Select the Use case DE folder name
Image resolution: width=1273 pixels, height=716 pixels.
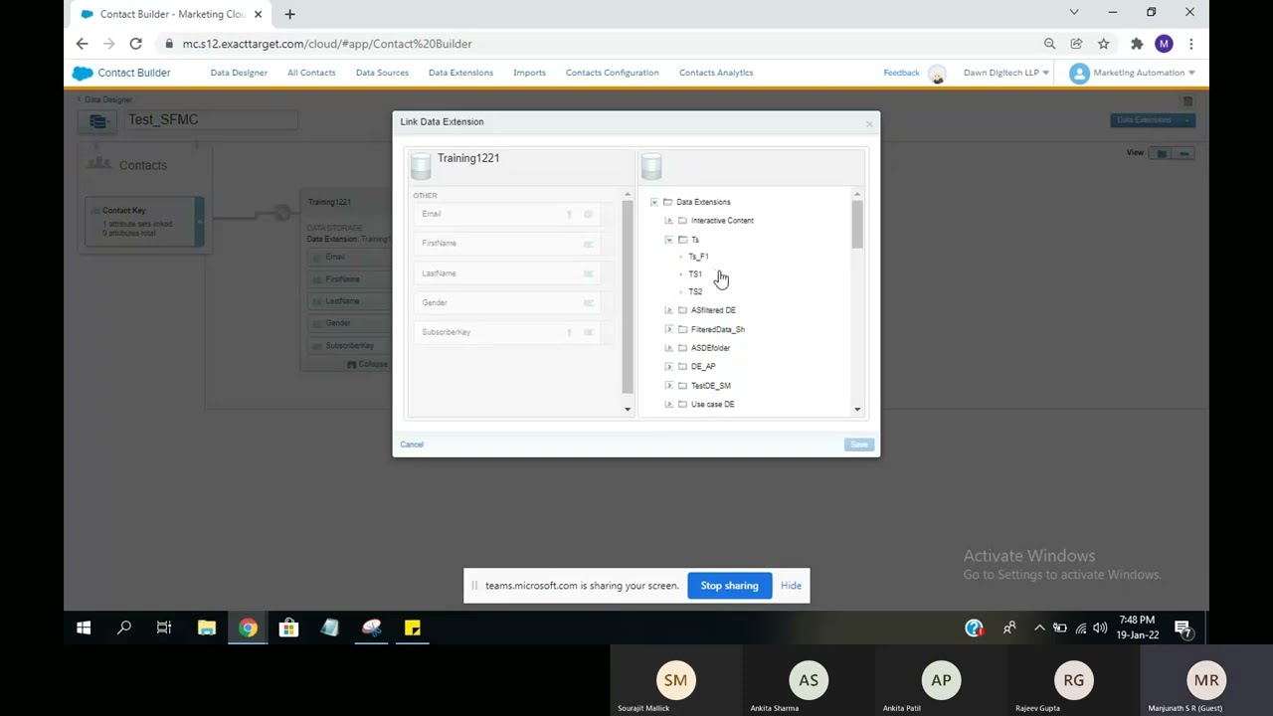[x=712, y=405]
